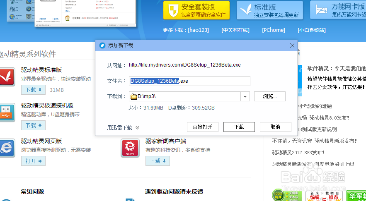The image size is (366, 201).
Task: Open the [小白系统站] download link
Action: (312, 30)
